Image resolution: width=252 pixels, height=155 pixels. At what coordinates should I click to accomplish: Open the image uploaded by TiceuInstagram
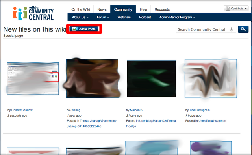[211, 78]
